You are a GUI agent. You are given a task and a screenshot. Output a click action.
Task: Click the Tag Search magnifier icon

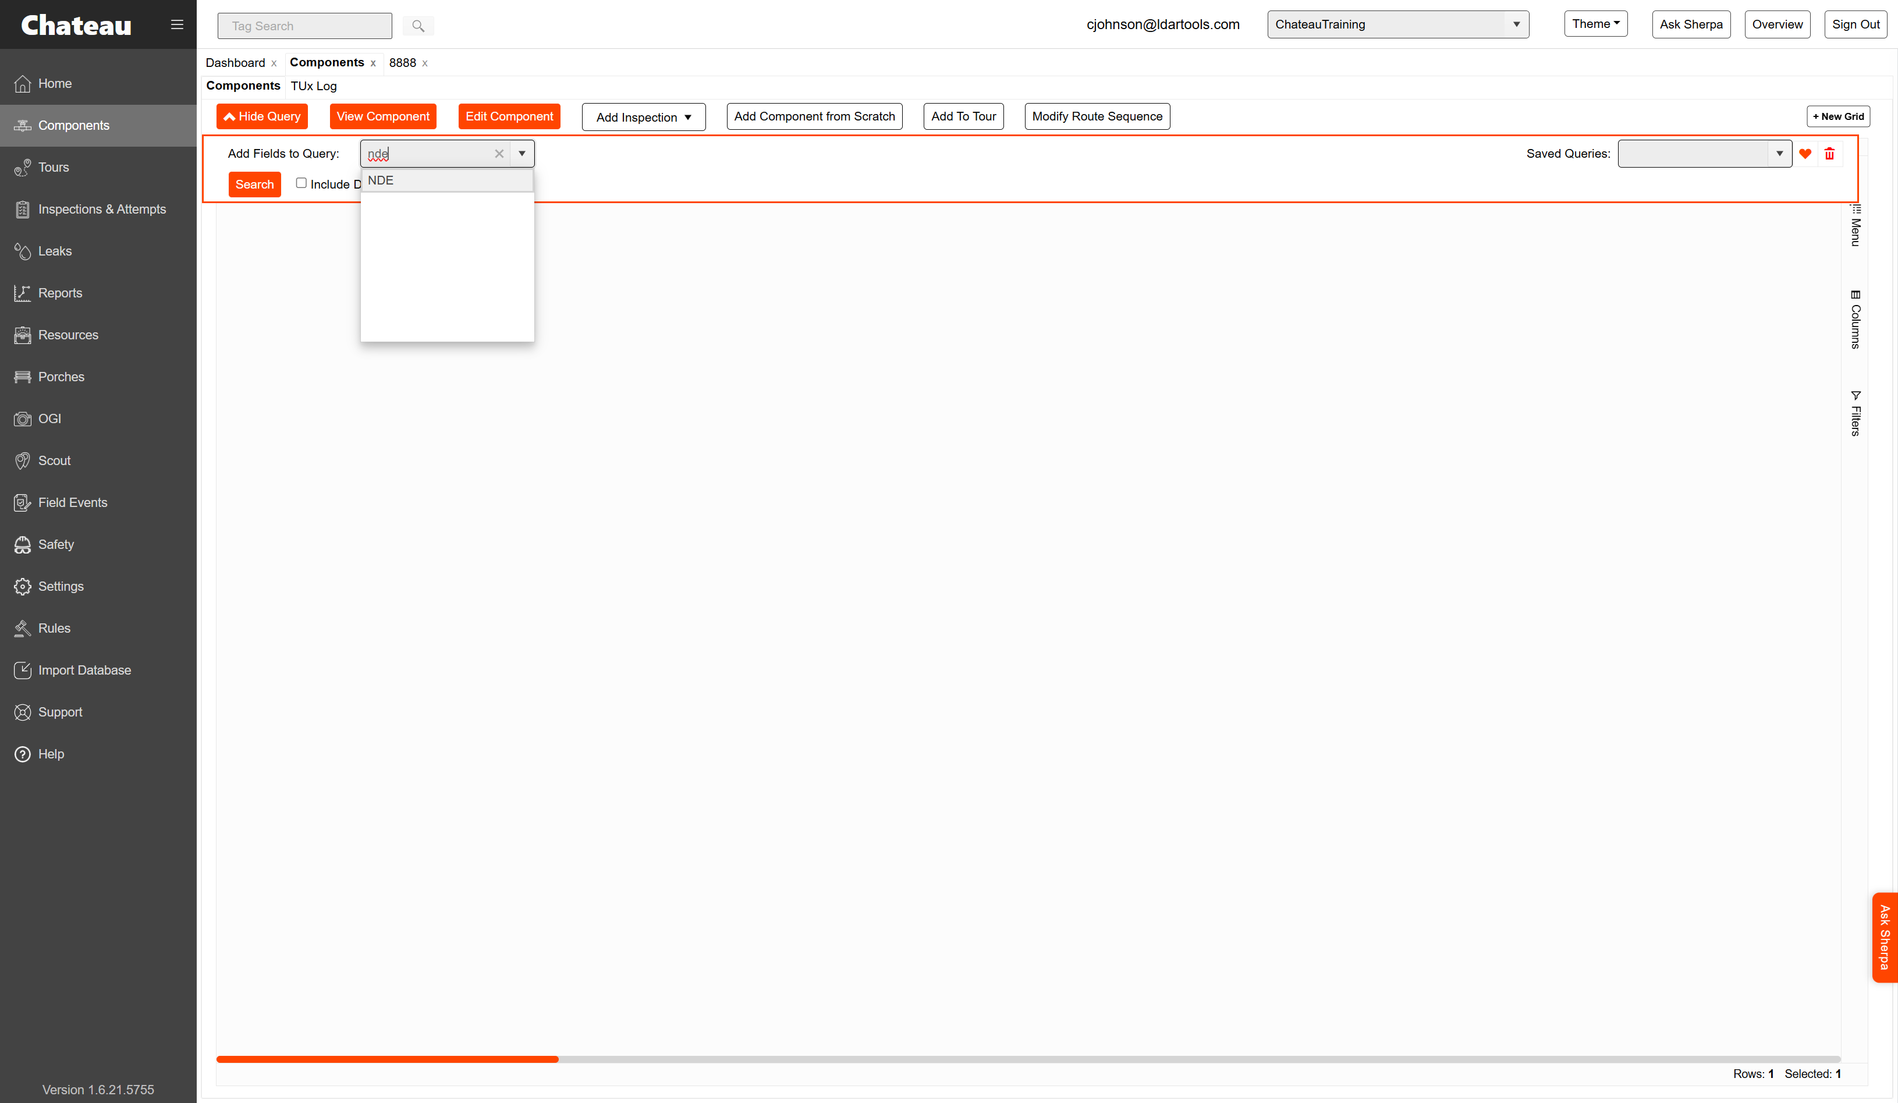click(x=418, y=26)
